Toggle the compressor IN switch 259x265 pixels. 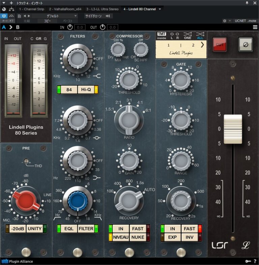(x=120, y=229)
